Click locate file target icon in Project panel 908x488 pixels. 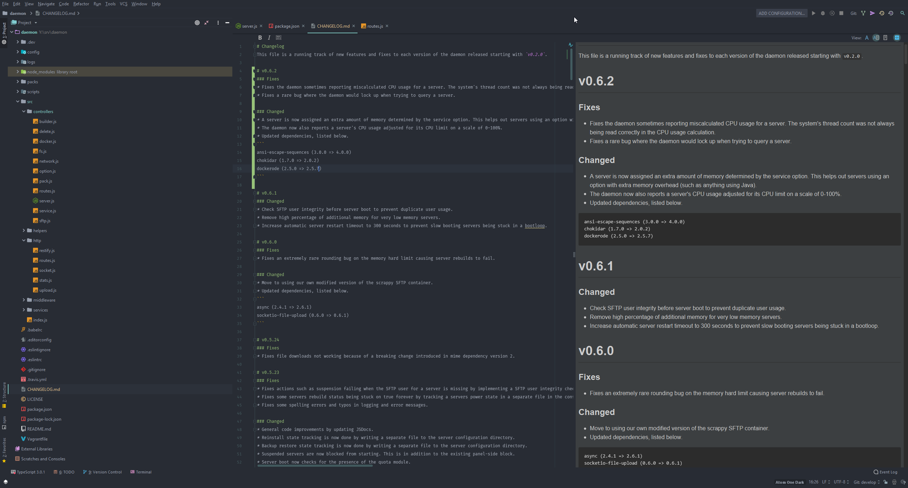(197, 23)
